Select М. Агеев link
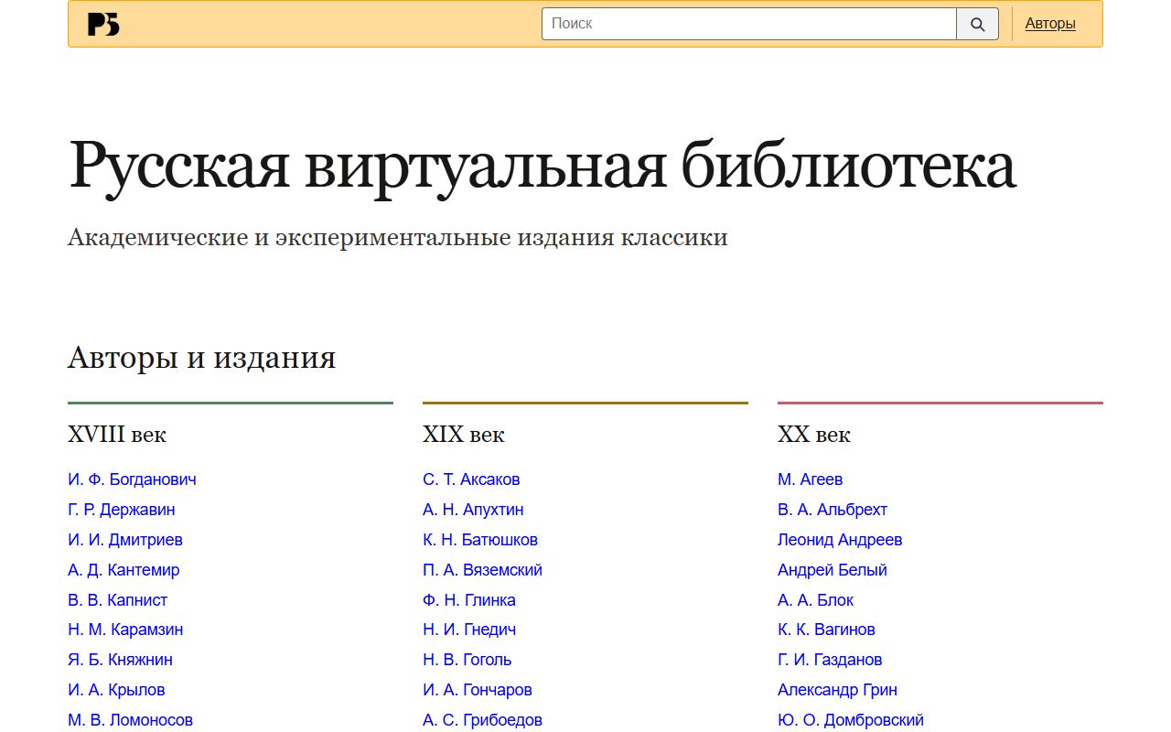The image size is (1171, 732). 810,479
